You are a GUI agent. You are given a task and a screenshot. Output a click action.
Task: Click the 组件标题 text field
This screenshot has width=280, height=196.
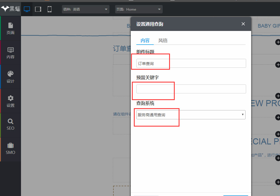pos(191,64)
